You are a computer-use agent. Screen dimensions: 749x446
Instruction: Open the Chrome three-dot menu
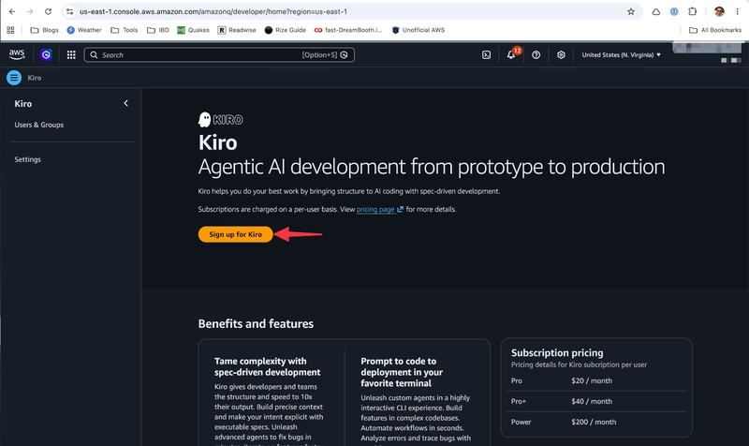point(737,11)
